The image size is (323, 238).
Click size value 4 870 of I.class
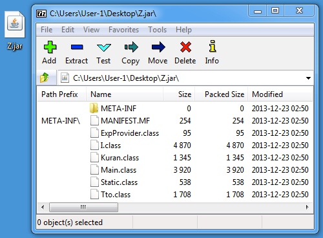tap(182, 146)
